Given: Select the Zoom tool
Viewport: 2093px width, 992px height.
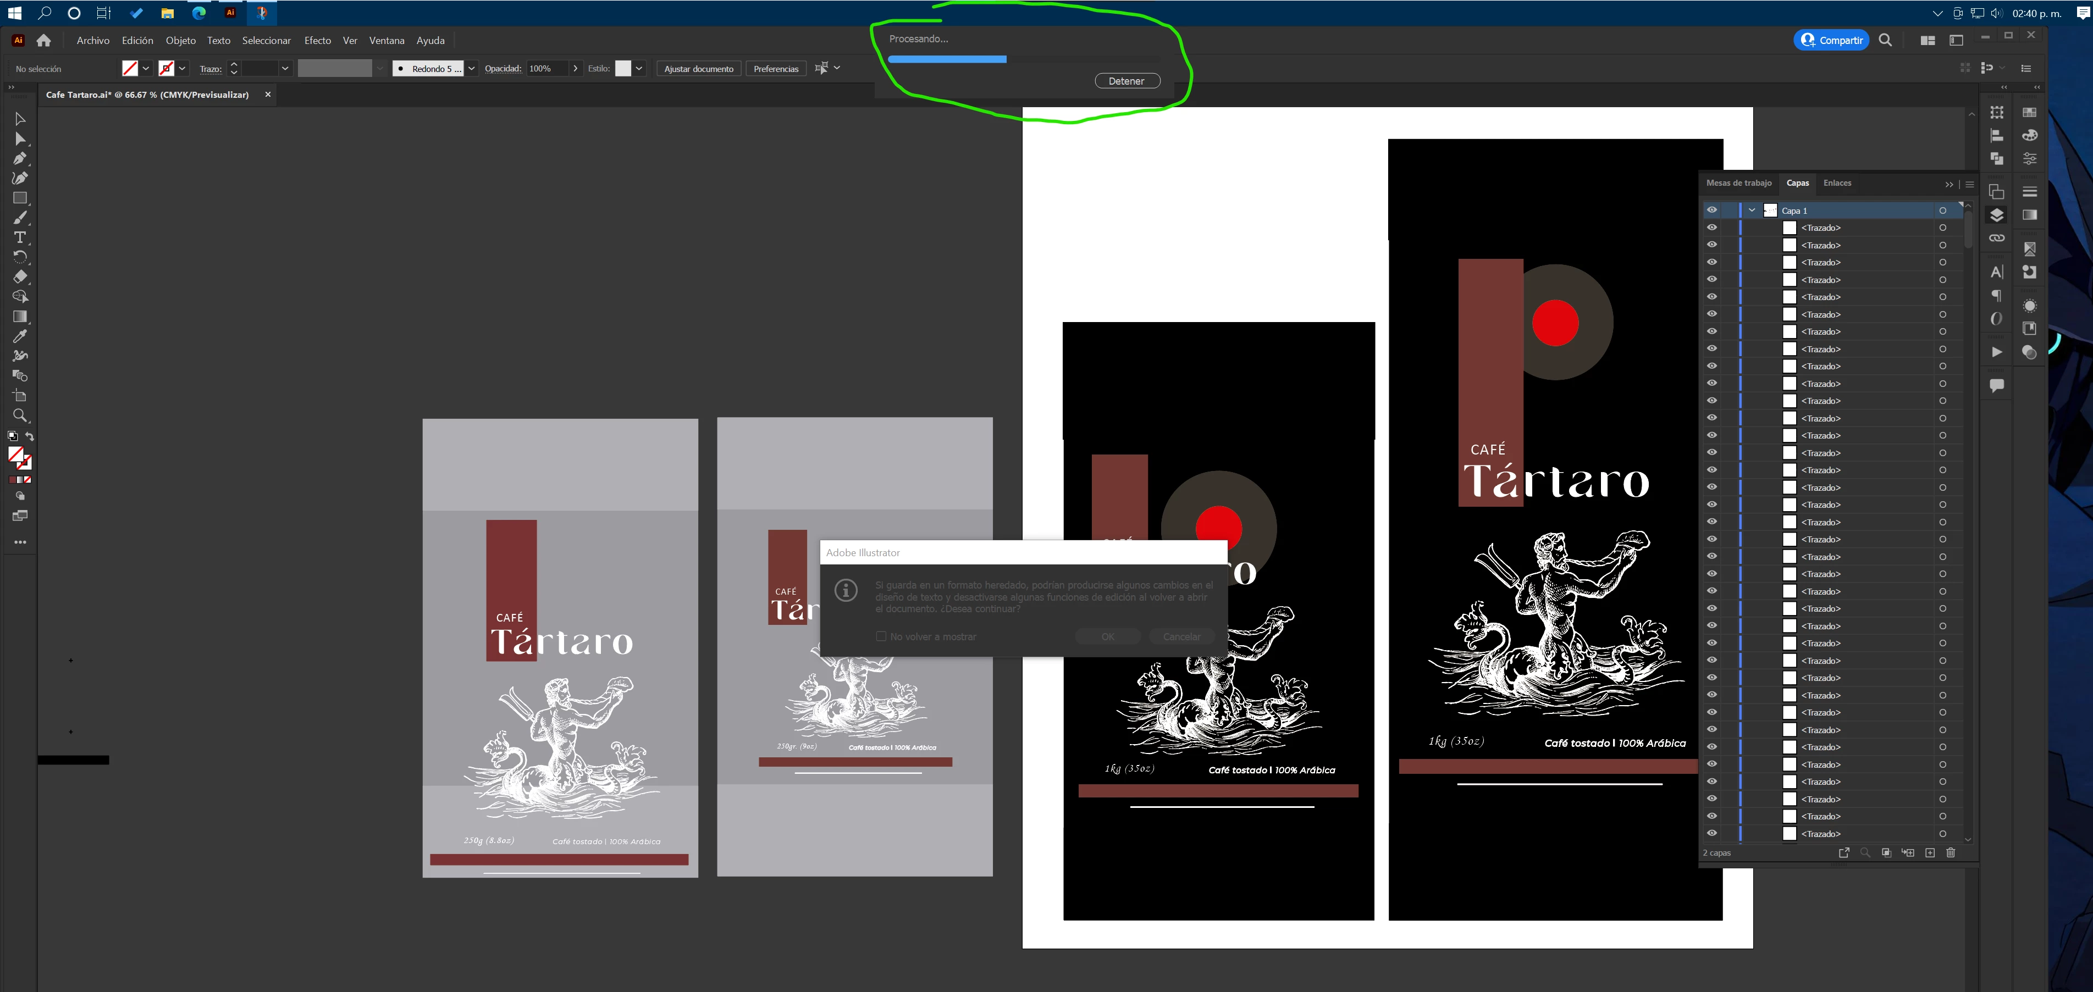Looking at the screenshot, I should click(x=20, y=416).
